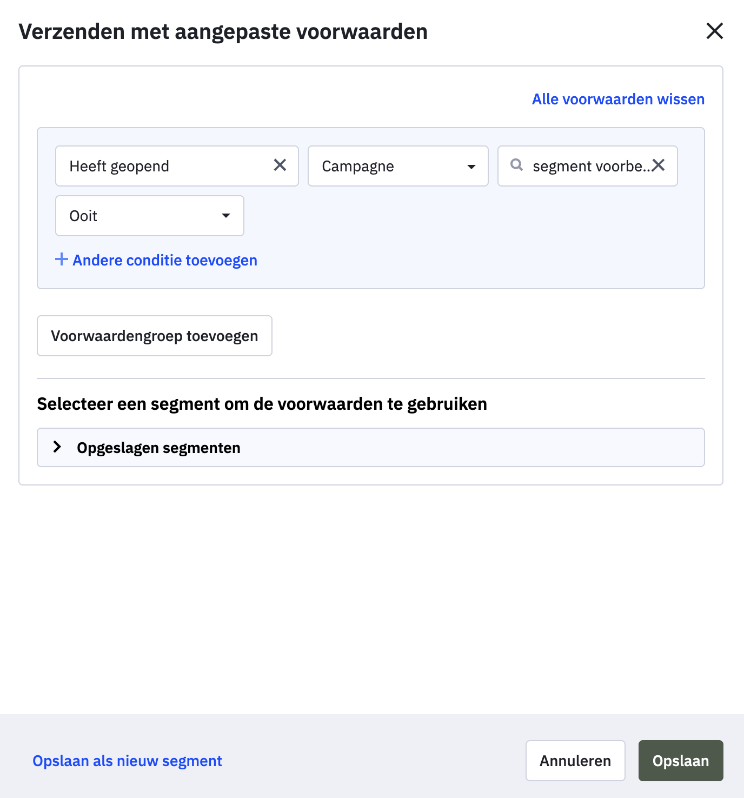Click the Voorwaardengroep toevoegen button
This screenshot has height=798, width=744.
[154, 336]
